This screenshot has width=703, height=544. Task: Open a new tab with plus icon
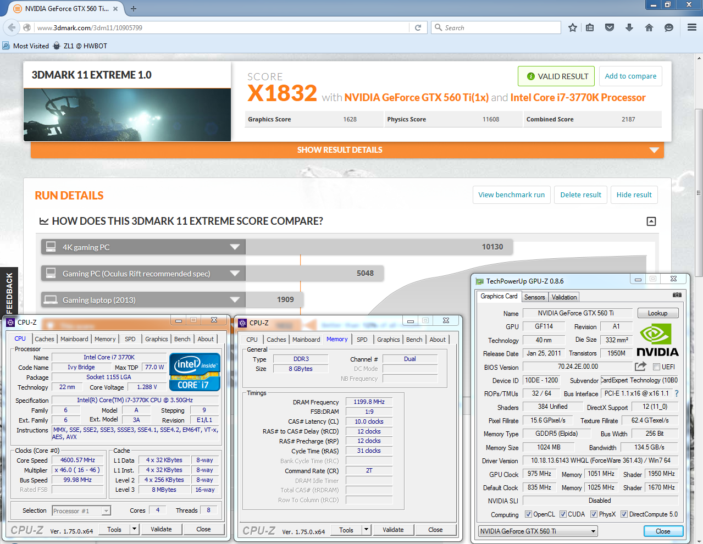134,9
